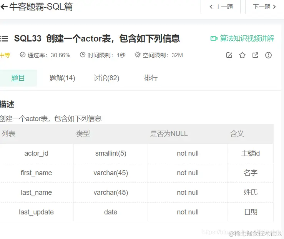
Task: Click not null in last_name row
Action: [x=188, y=193]
